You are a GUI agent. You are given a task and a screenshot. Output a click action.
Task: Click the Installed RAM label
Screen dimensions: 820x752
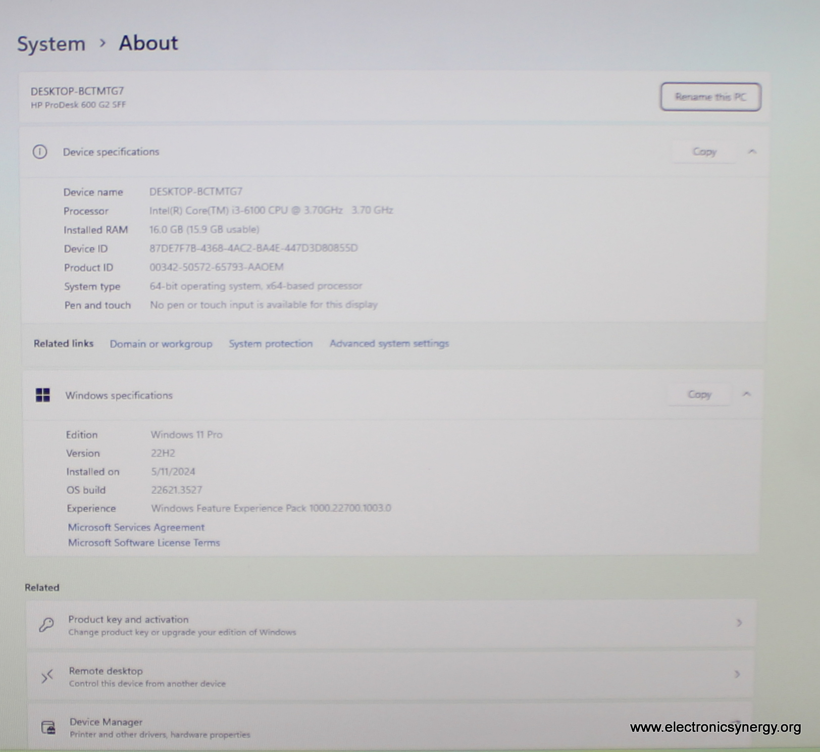(96, 230)
